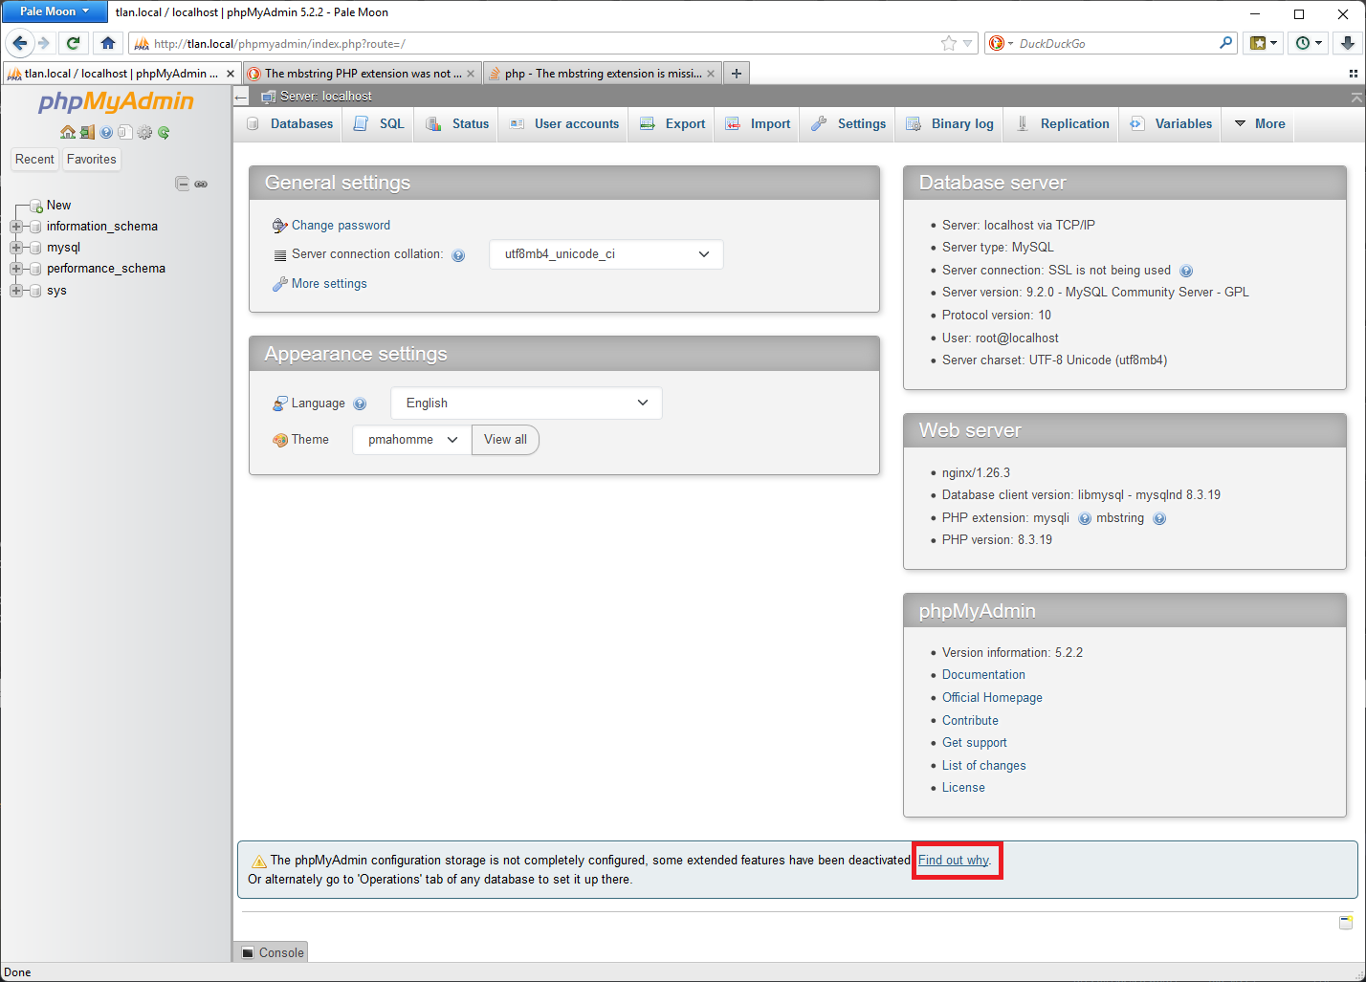The width and height of the screenshot is (1366, 982).
Task: Go to phpMyAdmin Home via house icon
Action: click(x=67, y=133)
